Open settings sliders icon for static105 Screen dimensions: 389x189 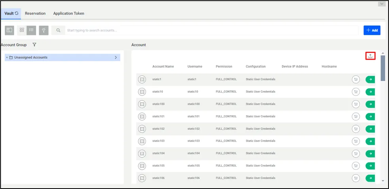tap(356, 166)
